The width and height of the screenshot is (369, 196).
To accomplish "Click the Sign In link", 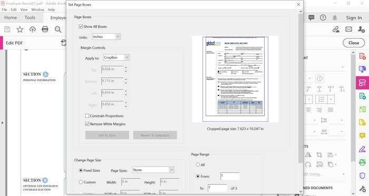I will [354, 17].
